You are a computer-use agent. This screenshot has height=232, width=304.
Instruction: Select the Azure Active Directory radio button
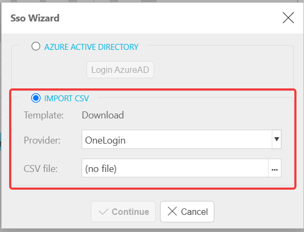36,46
